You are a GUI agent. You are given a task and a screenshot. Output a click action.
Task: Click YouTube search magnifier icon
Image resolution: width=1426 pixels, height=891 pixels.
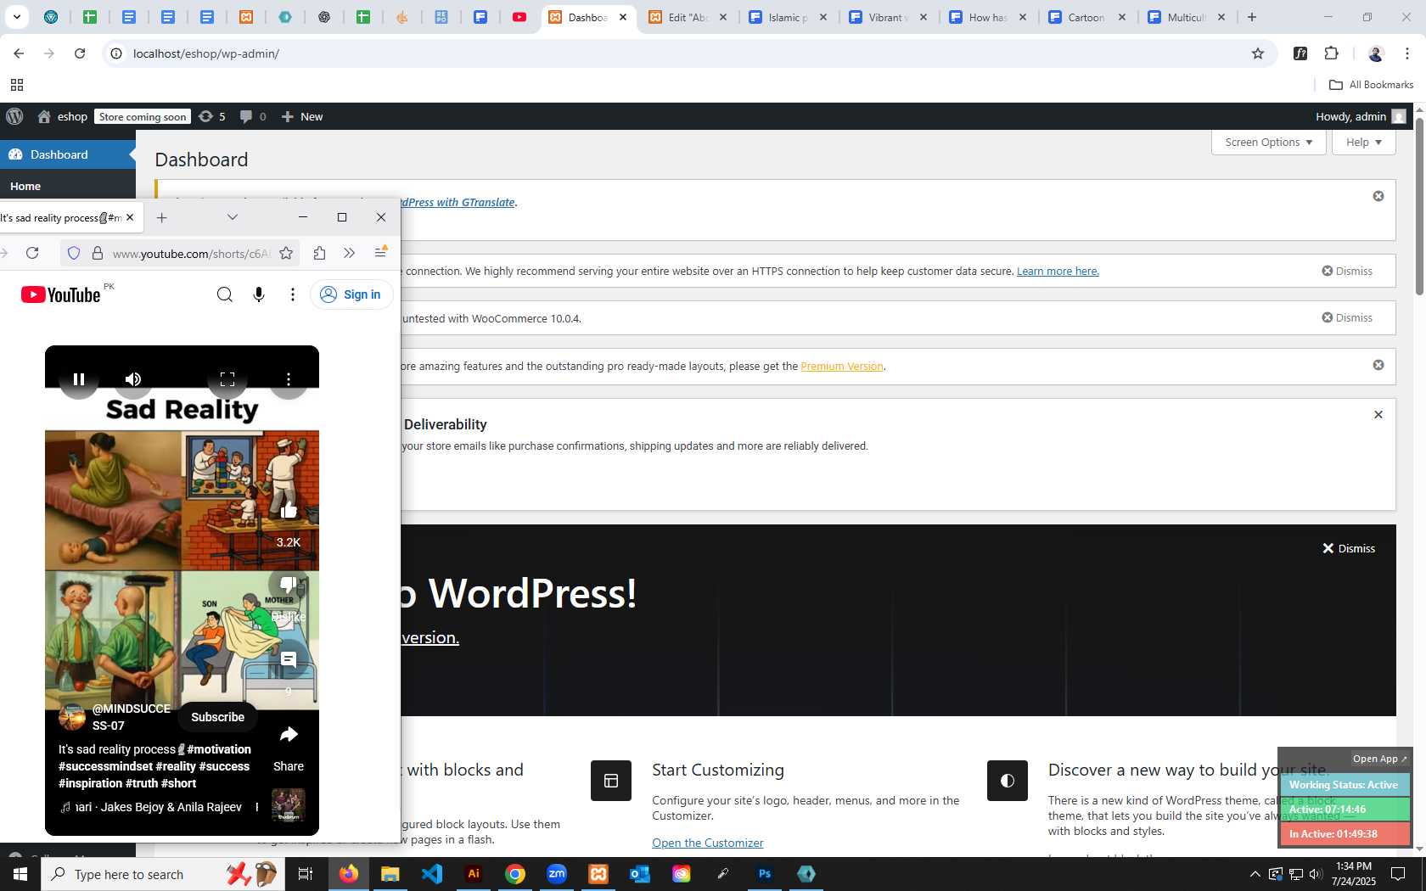coord(225,294)
